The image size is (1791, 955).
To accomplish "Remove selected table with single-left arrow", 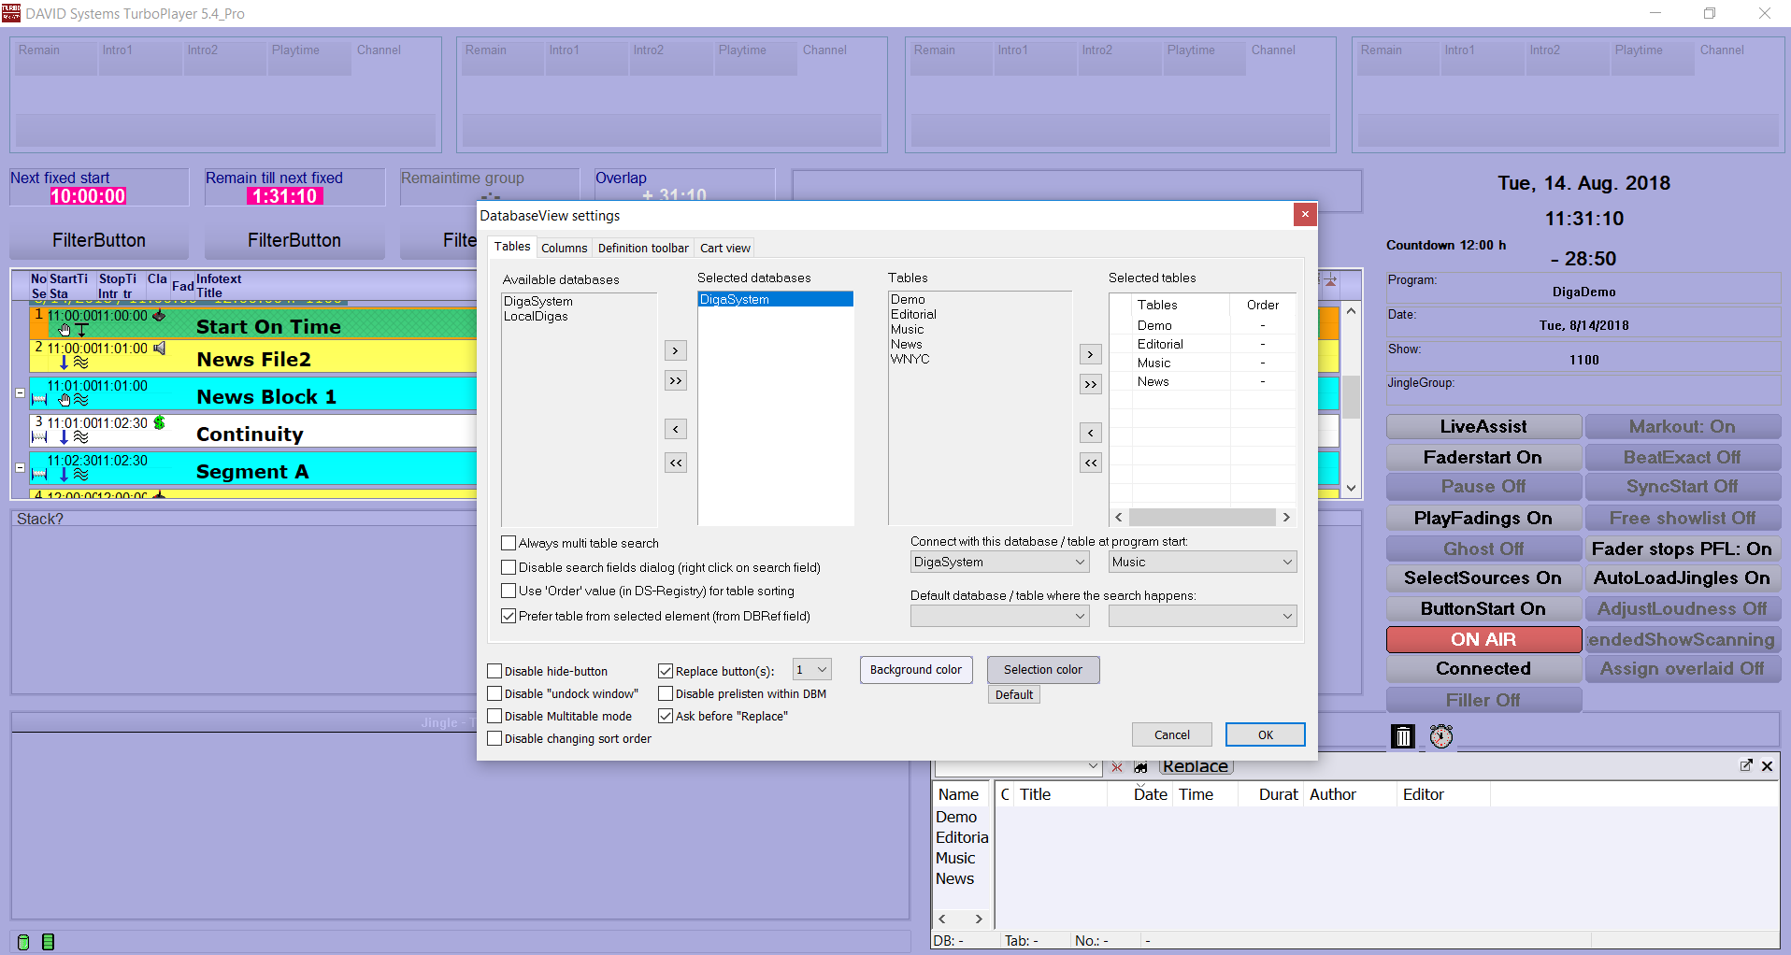I will pos(1090,433).
